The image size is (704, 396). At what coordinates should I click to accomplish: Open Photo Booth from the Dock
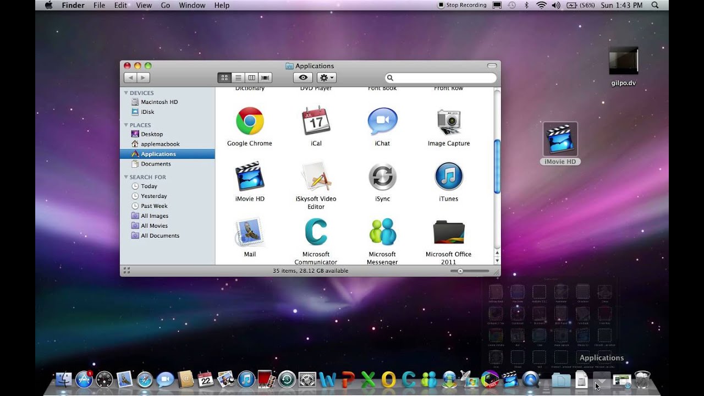pos(266,379)
